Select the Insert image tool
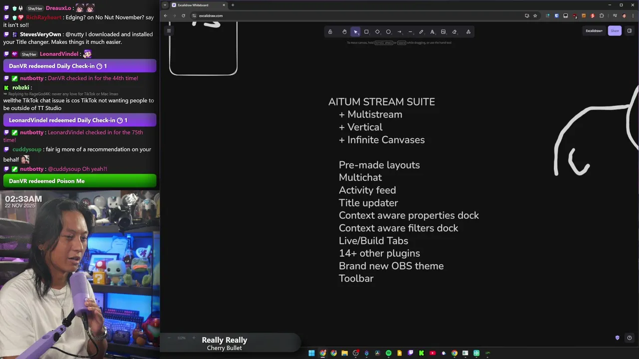 point(443,31)
